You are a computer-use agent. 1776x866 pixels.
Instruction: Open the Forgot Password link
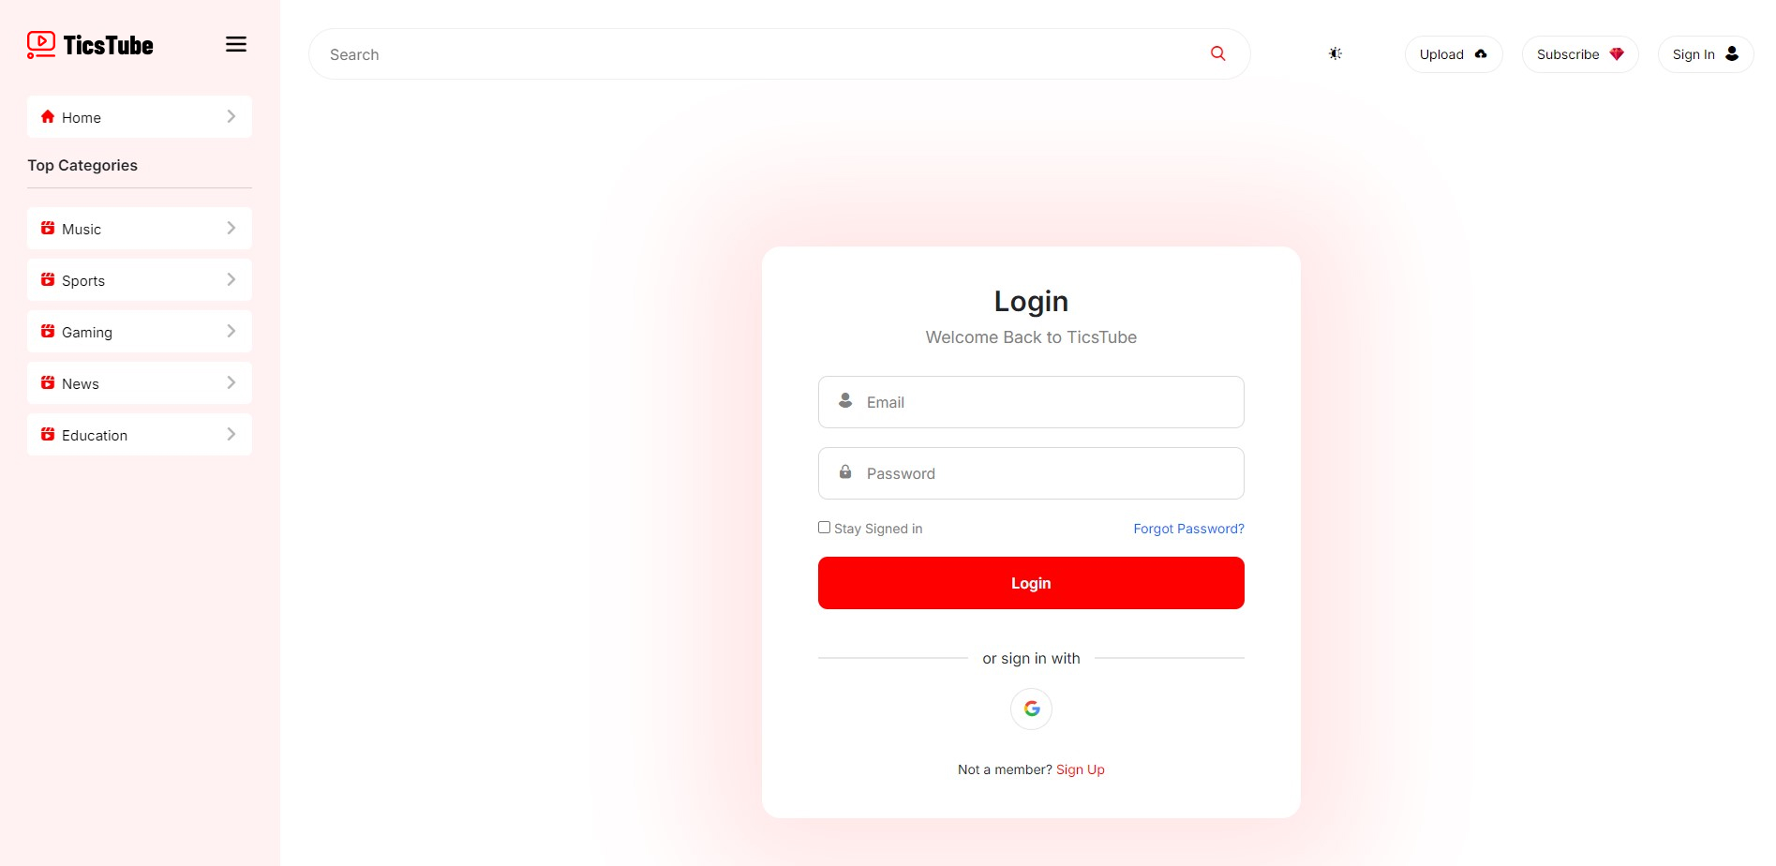click(x=1188, y=529)
